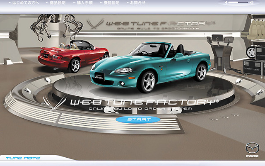Image resolution: width=265 pixels, height=166 pixels.
Task: Raise volume with the loud speaker icon
Action: point(252,2)
